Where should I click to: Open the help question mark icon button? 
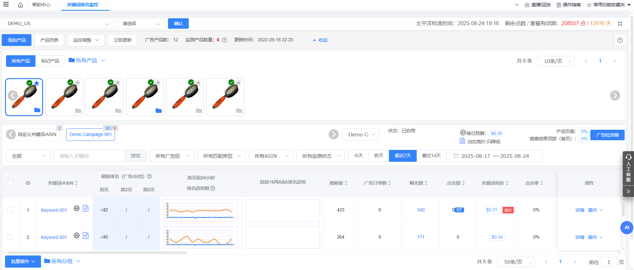(x=620, y=40)
